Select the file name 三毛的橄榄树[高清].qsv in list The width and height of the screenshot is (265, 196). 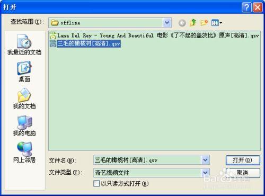(89, 43)
